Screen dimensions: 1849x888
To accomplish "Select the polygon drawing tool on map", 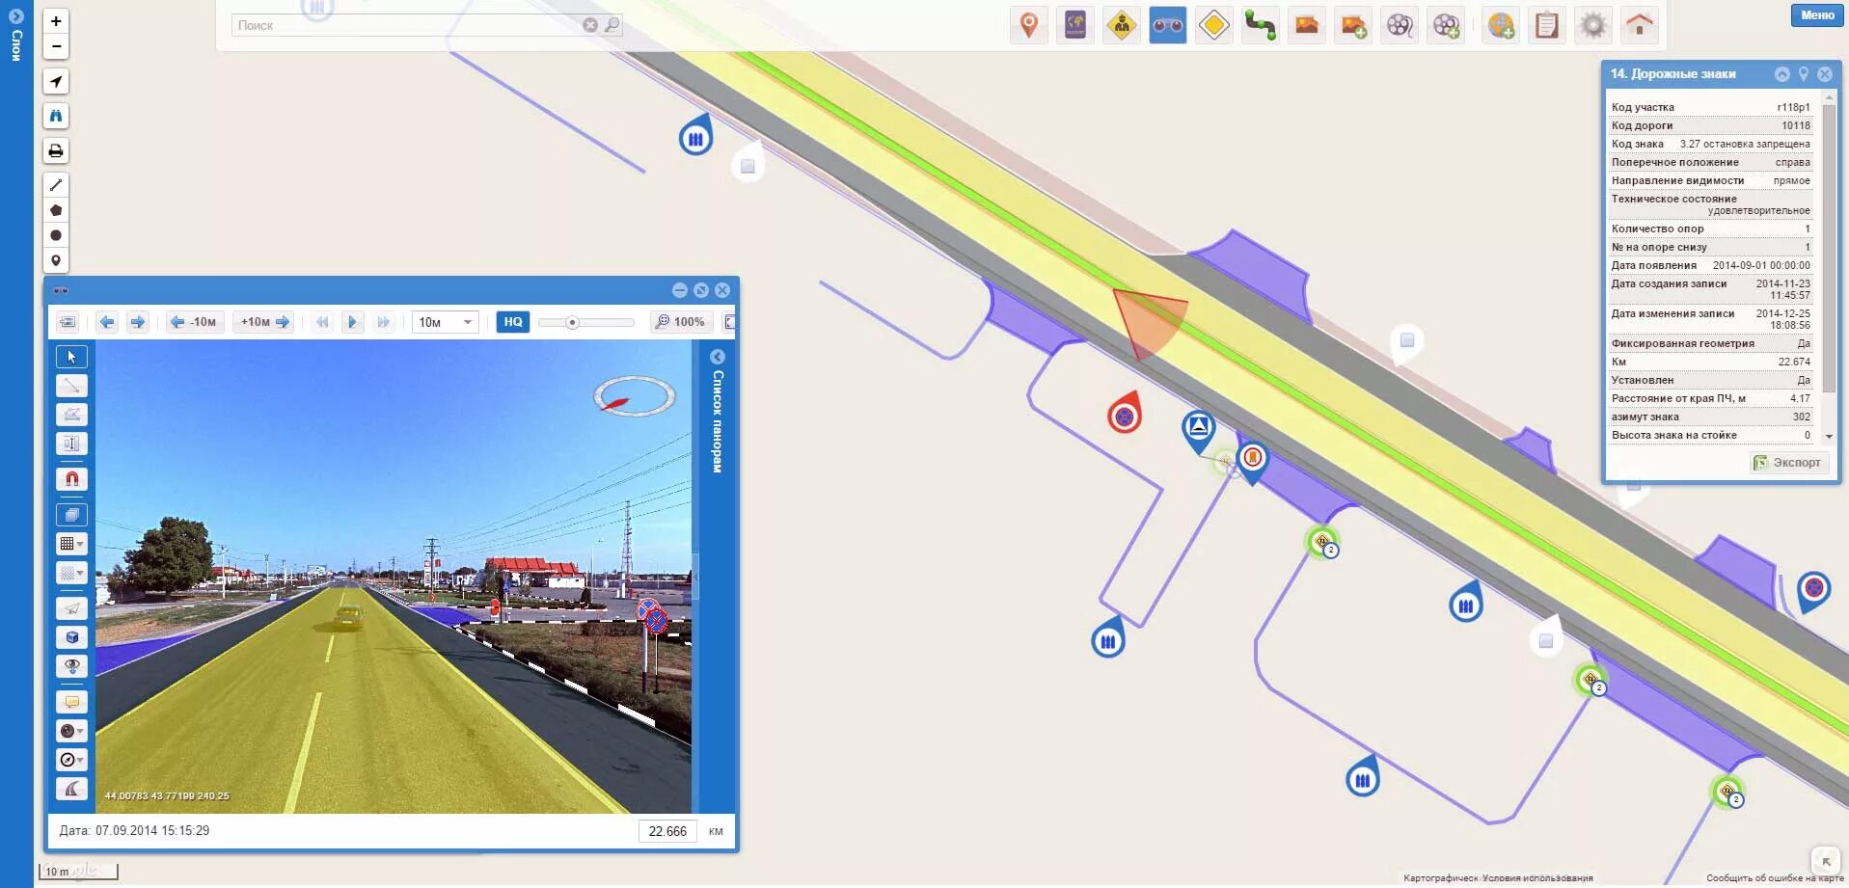I will (x=56, y=209).
